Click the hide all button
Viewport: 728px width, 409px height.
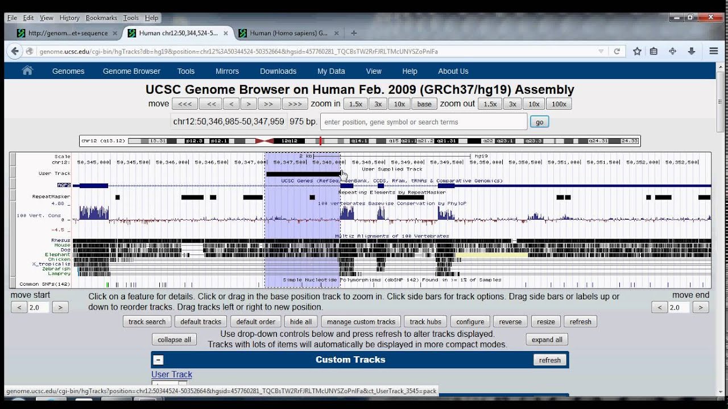click(x=301, y=322)
